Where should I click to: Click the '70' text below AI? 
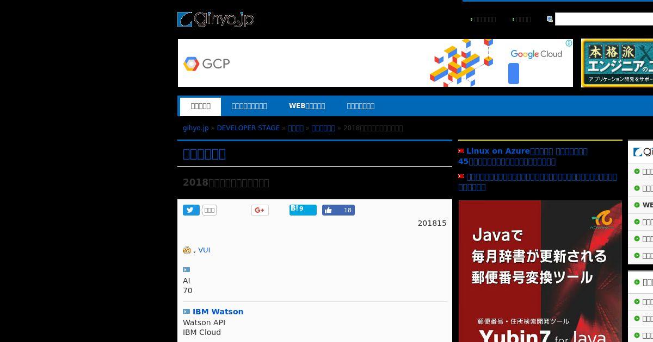coord(188,290)
